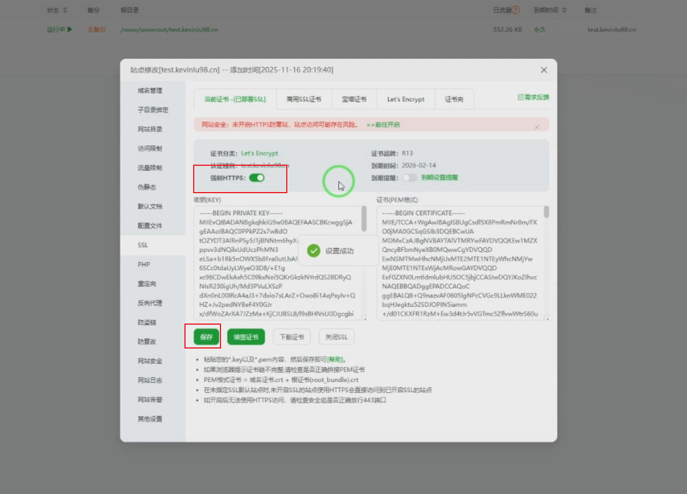This screenshot has height=494, width=687.
Task: Switch to the 商用SSL证书 tab
Action: click(x=305, y=99)
